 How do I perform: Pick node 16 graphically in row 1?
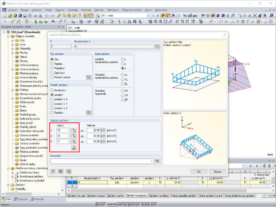74,130
